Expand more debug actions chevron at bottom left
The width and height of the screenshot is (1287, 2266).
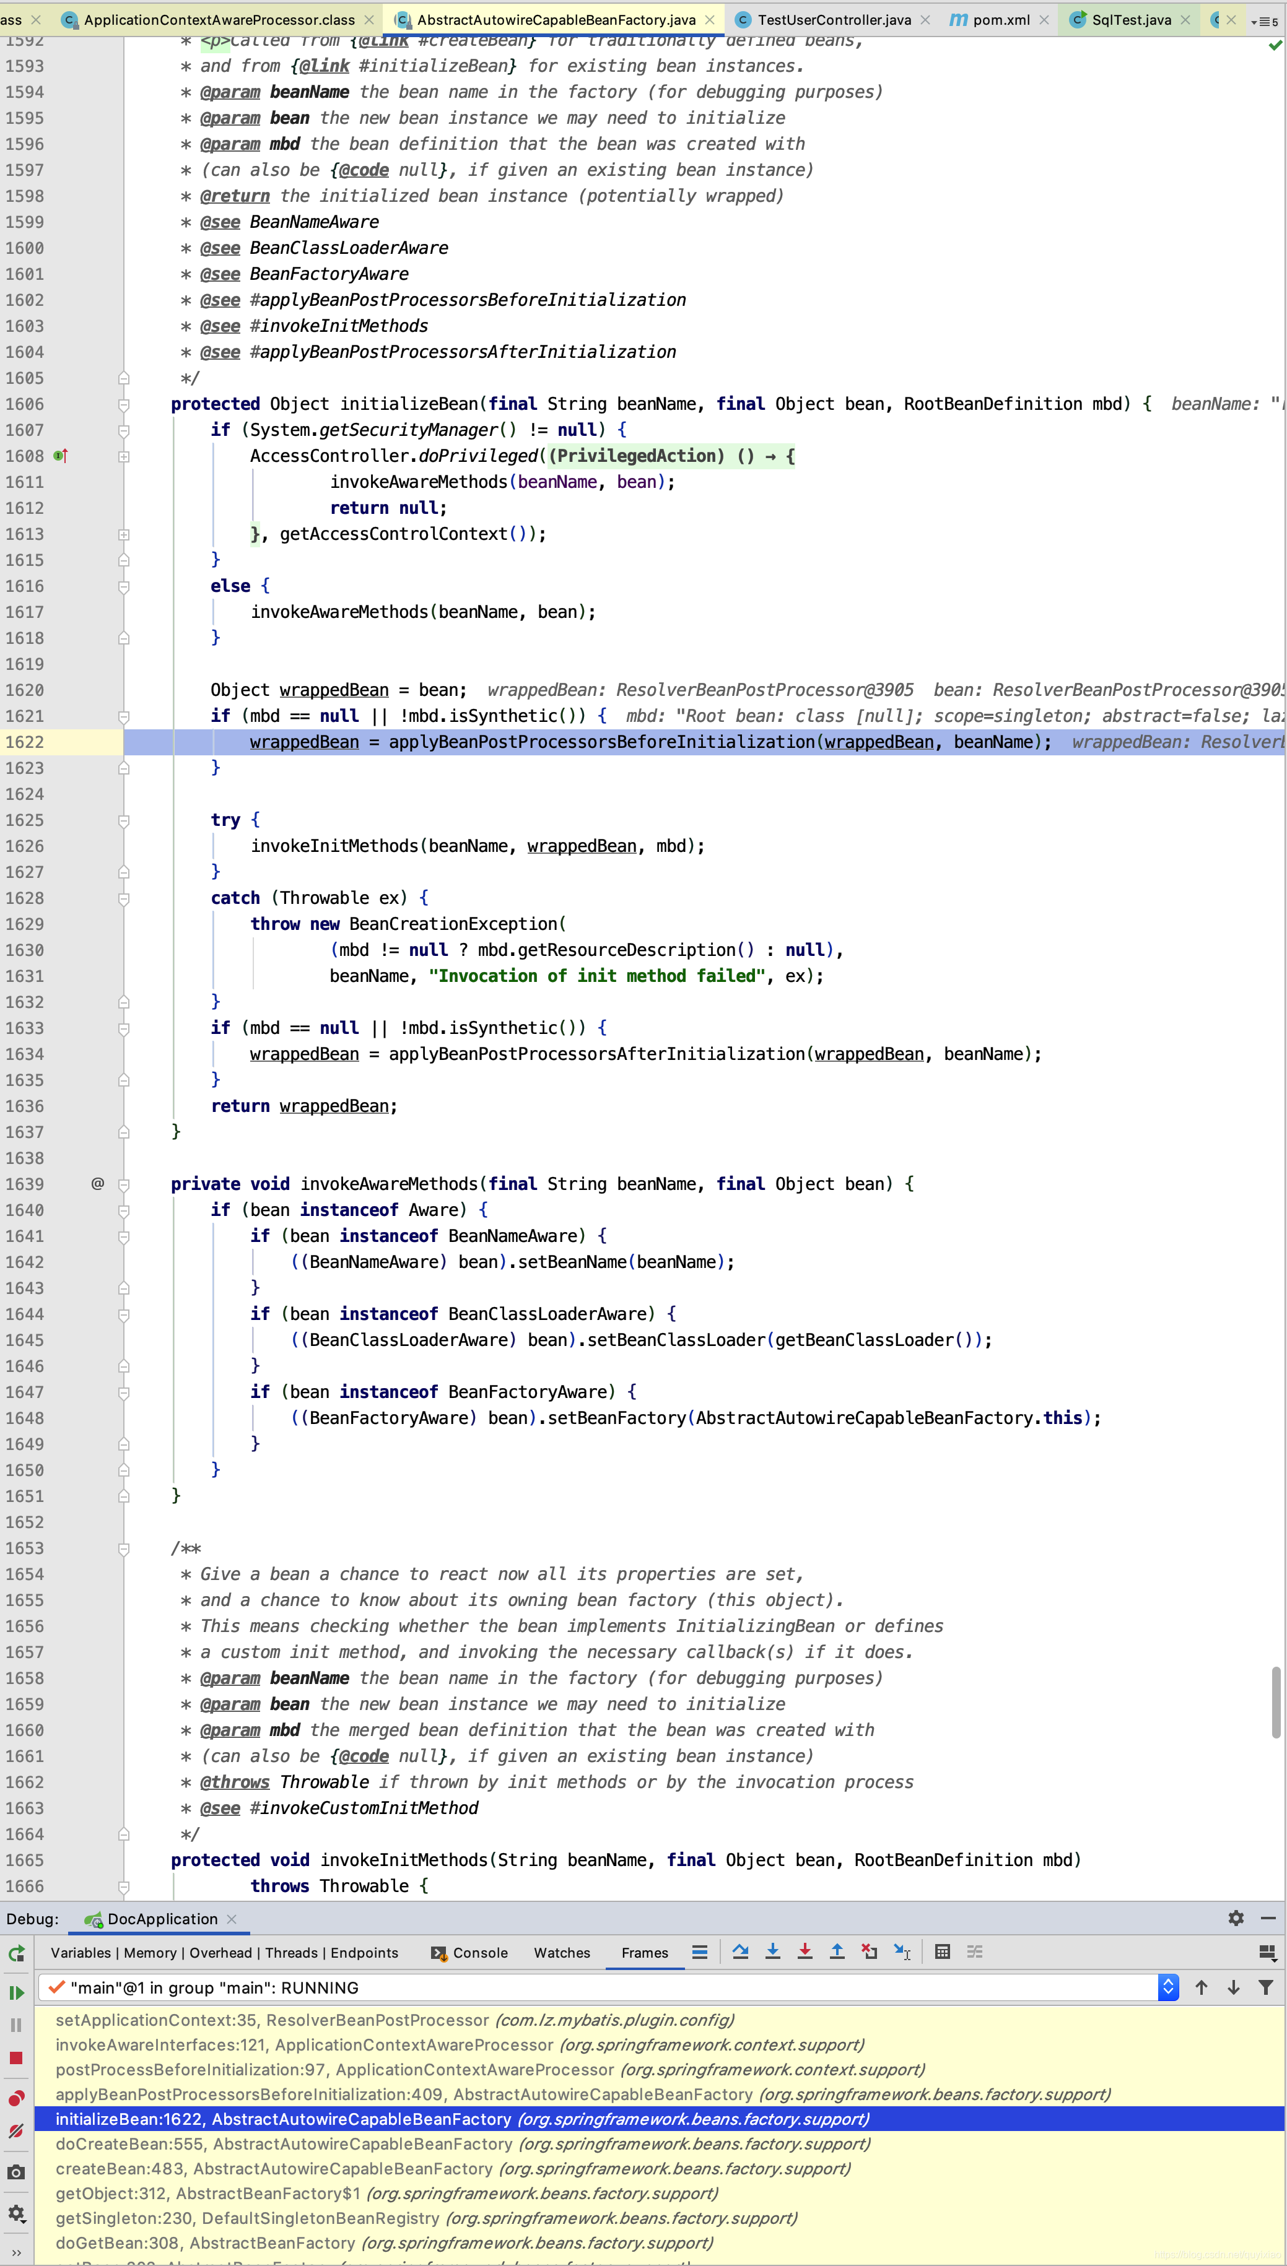tap(16, 2253)
